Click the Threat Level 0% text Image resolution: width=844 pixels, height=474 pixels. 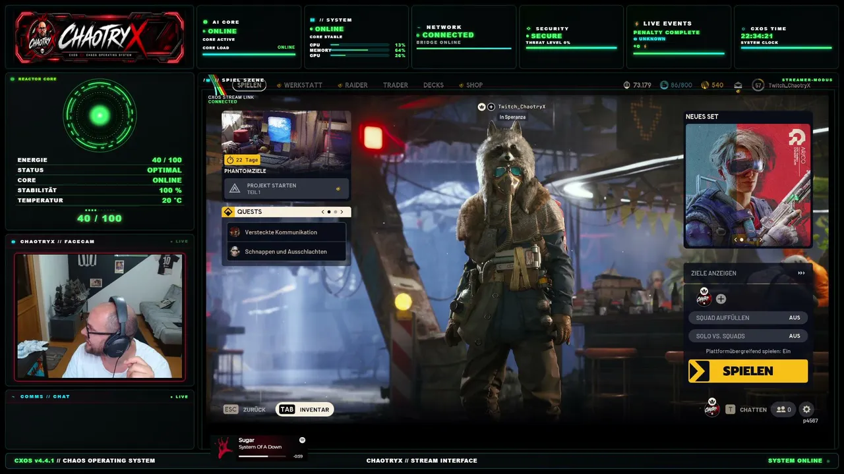click(548, 43)
